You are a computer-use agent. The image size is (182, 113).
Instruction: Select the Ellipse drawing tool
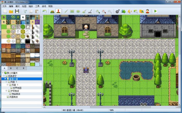click(78, 11)
